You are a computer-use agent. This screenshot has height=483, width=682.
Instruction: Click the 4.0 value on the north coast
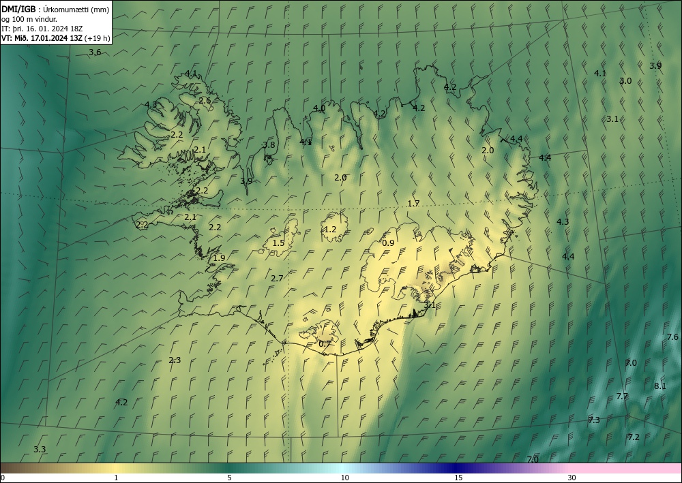(319, 108)
